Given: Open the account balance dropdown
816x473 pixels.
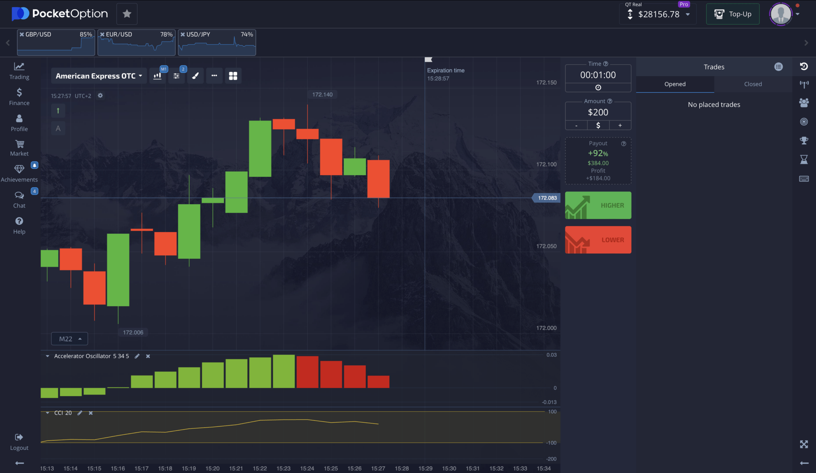Looking at the screenshot, I should click(x=688, y=14).
